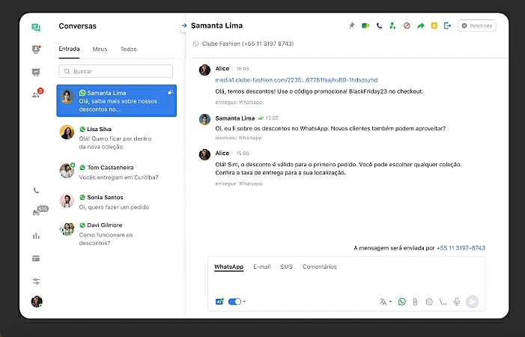Leave the conversation with the blue exit icon

coord(447,25)
